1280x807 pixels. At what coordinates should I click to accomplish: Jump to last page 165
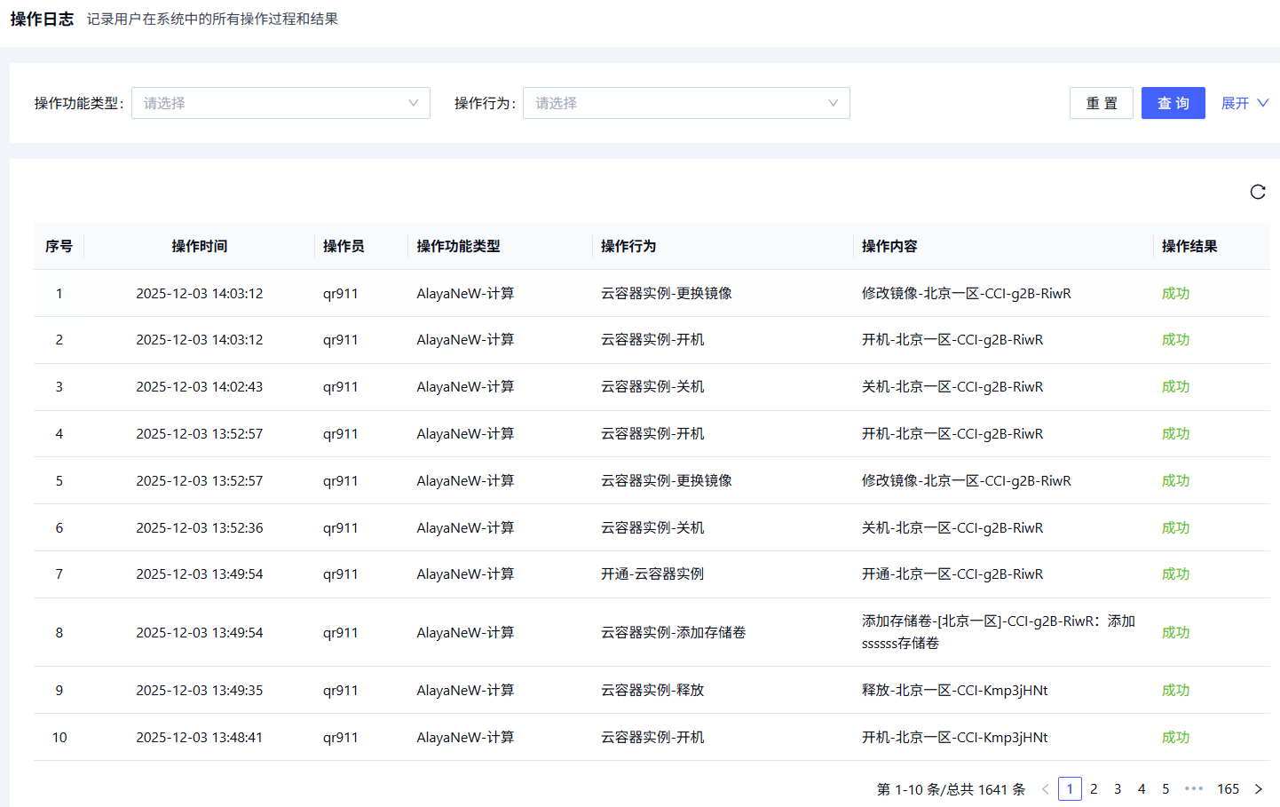click(1228, 789)
